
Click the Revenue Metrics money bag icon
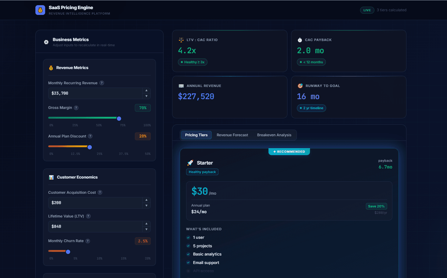click(51, 68)
